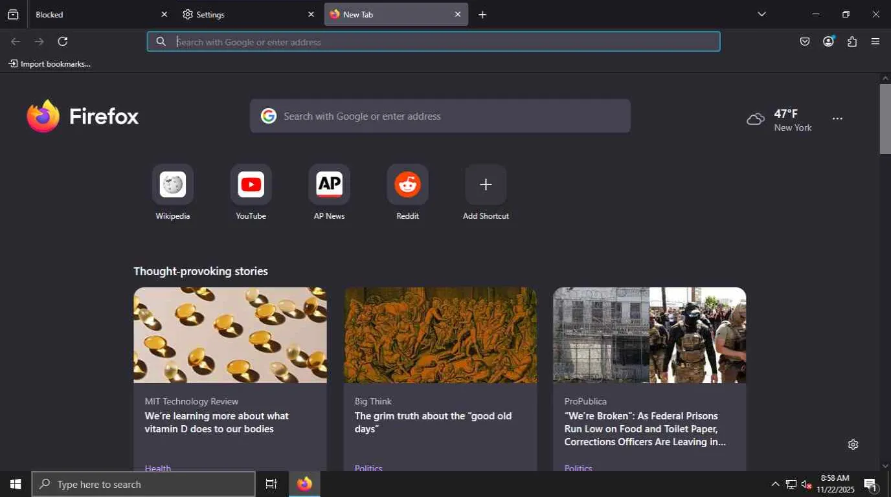
Task: Open the Firefox account icon
Action: click(828, 41)
